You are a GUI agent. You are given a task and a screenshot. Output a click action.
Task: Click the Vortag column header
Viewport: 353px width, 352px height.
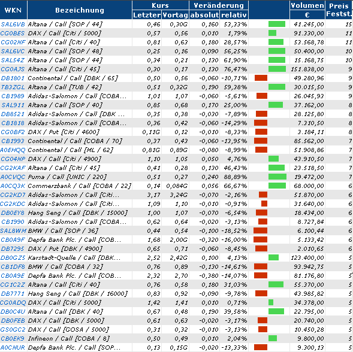pyautogui.click(x=175, y=15)
